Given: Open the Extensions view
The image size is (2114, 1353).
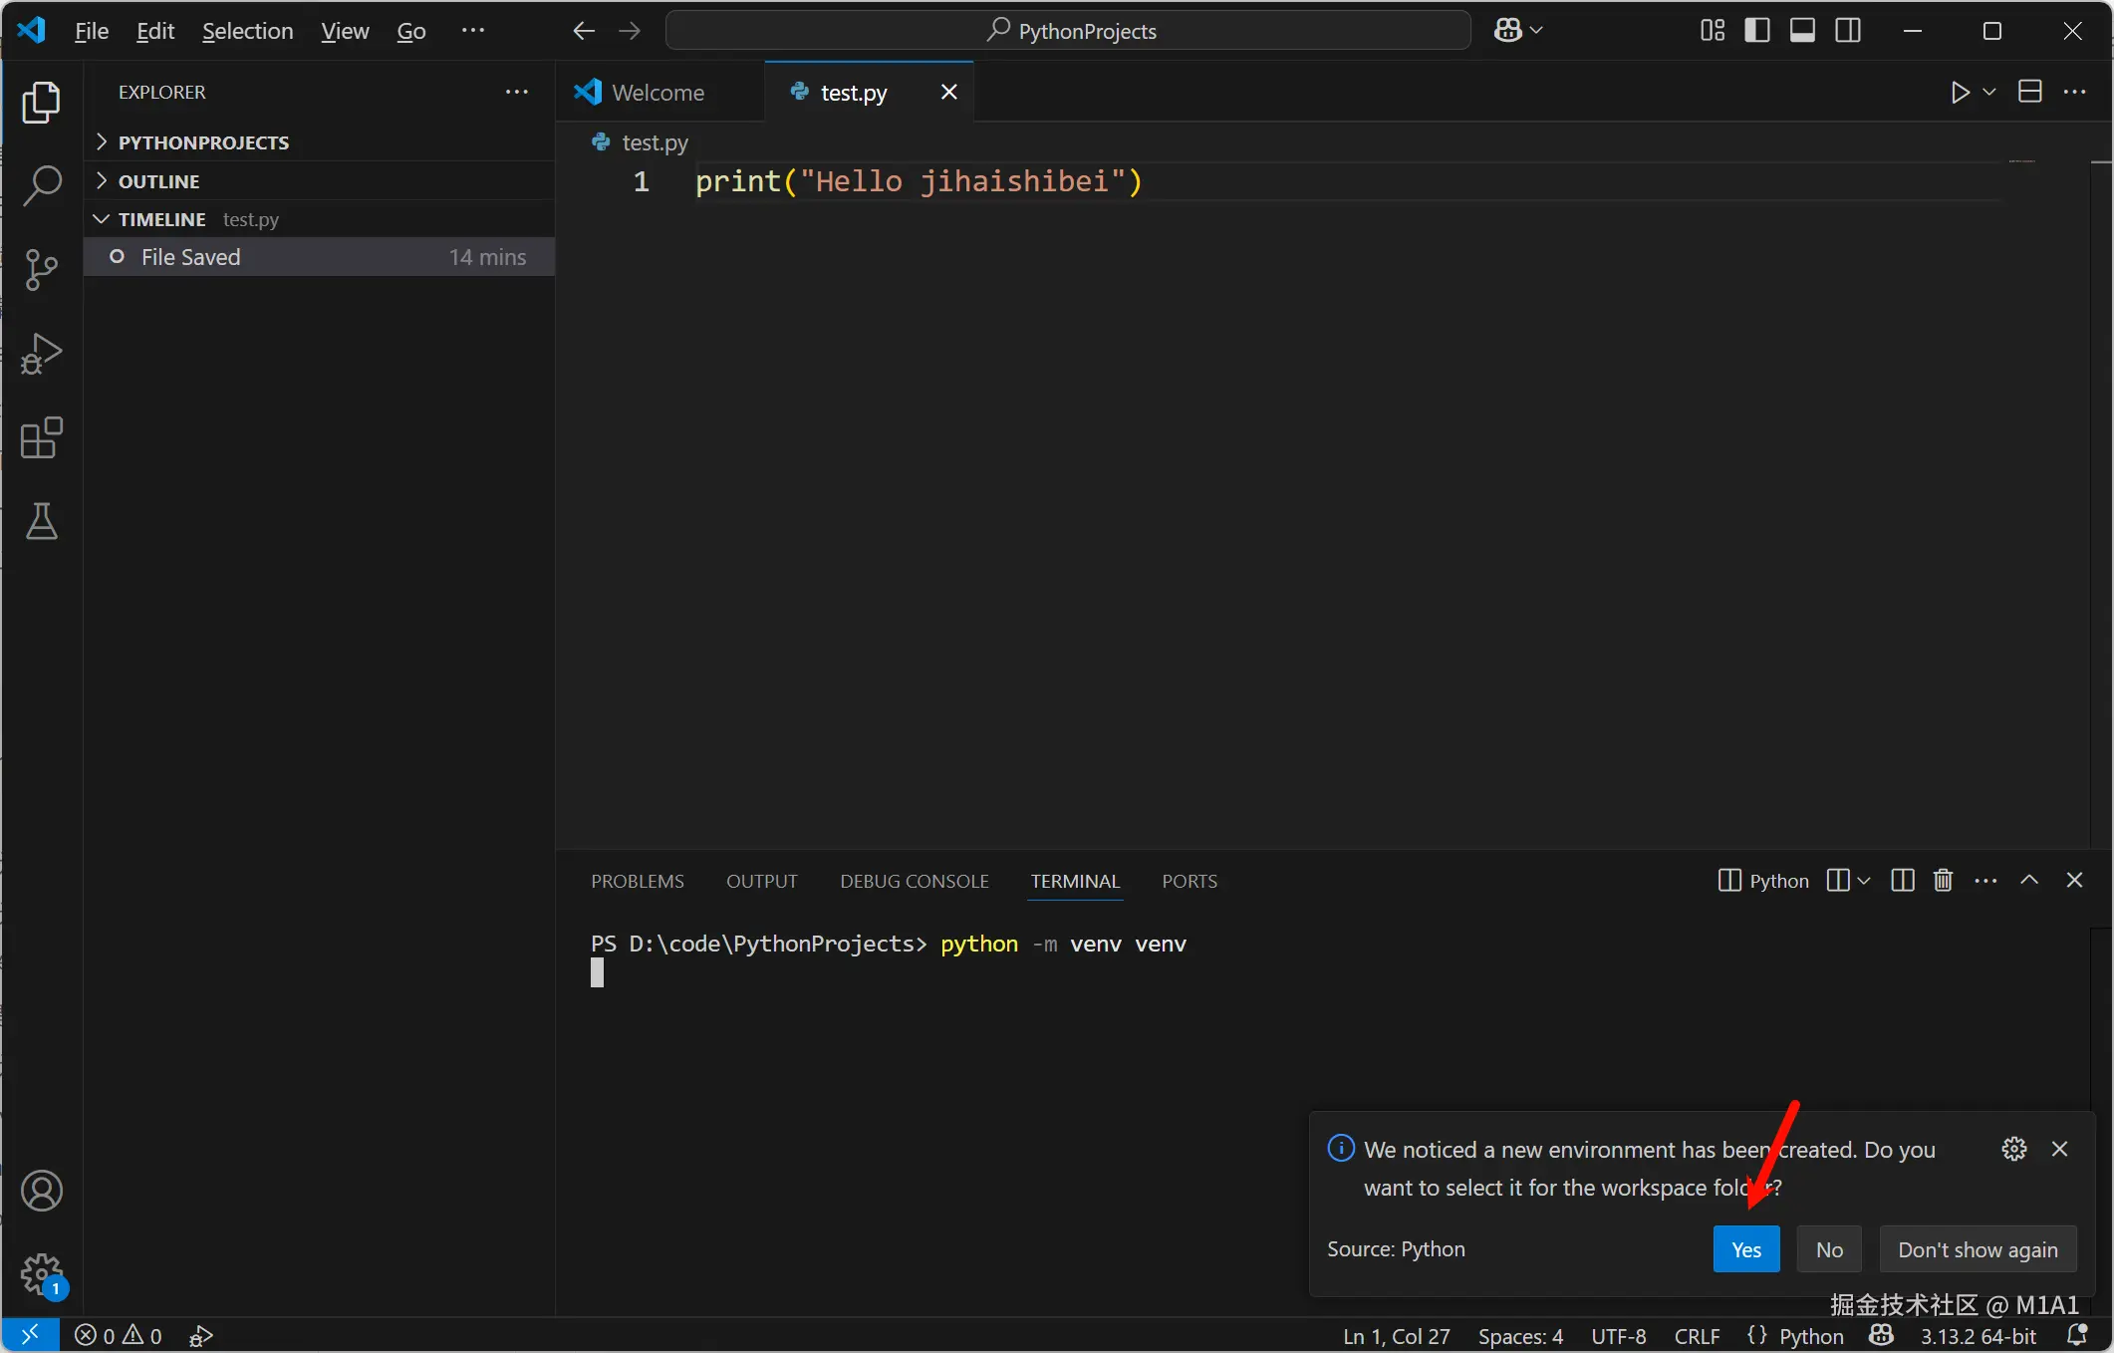Looking at the screenshot, I should point(41,437).
